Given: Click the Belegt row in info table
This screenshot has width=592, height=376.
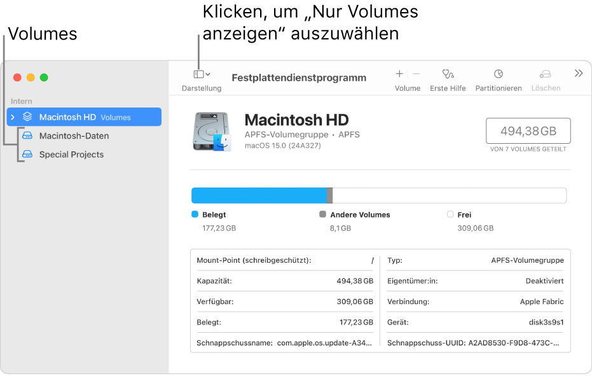Looking at the screenshot, I should [285, 323].
